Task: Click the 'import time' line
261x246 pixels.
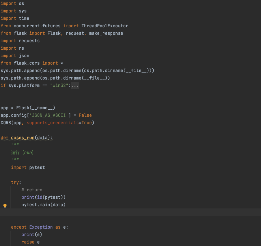Action: [x=15, y=18]
